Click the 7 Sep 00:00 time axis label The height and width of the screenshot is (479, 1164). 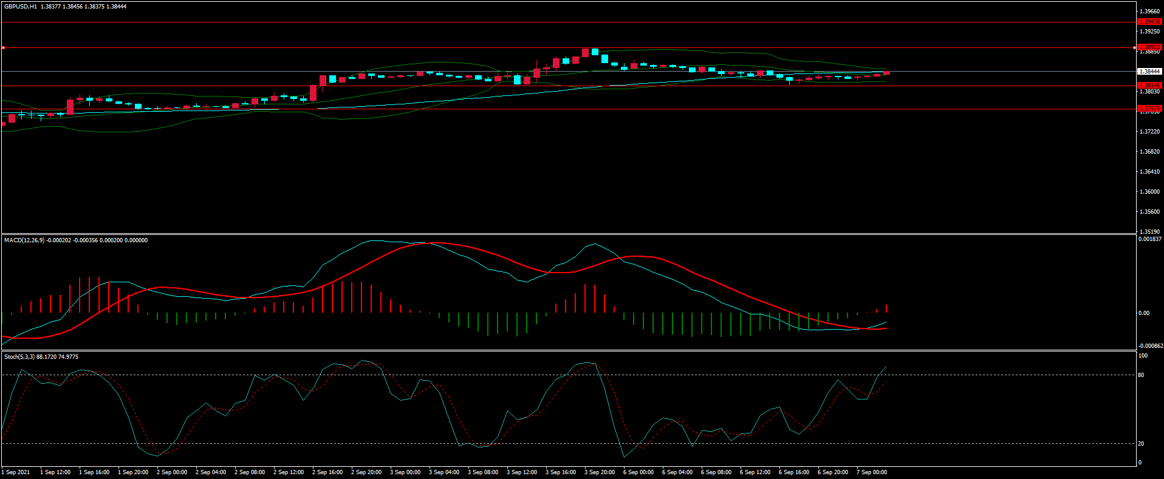(872, 472)
